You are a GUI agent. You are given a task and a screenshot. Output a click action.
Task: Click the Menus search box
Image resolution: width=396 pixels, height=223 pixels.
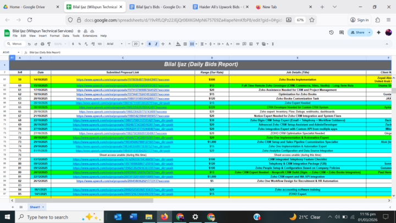(x=15, y=44)
